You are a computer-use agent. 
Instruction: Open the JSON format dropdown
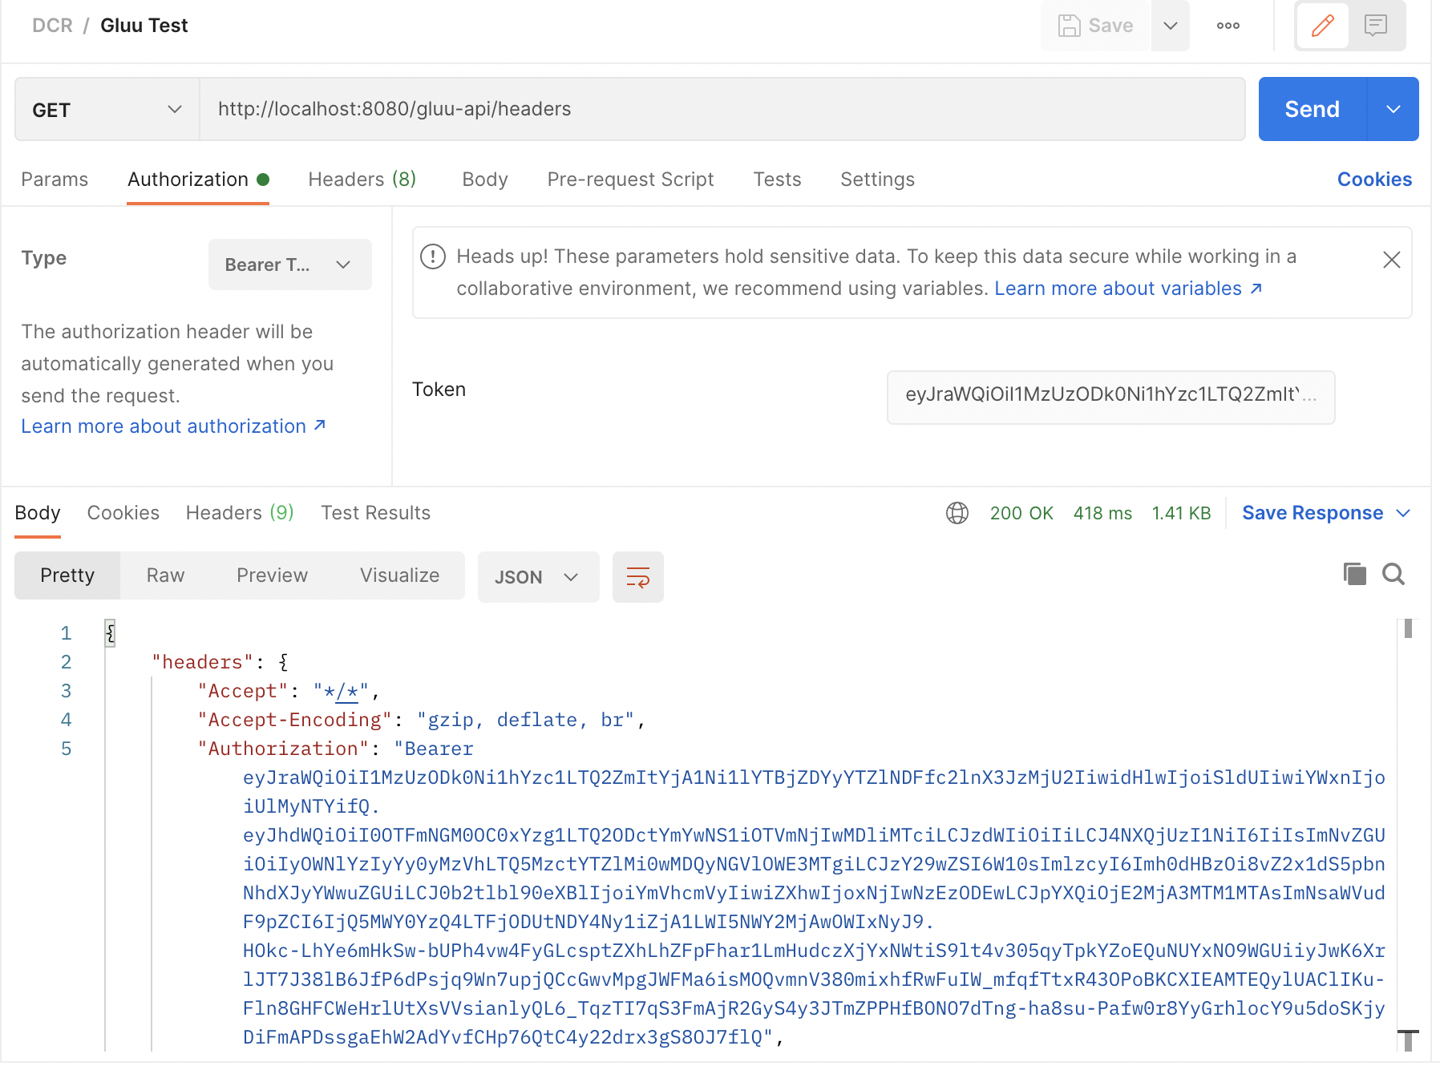click(537, 577)
